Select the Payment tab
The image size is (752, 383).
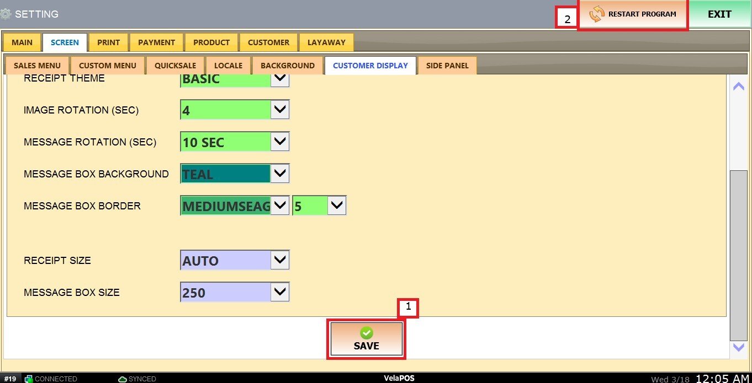156,42
